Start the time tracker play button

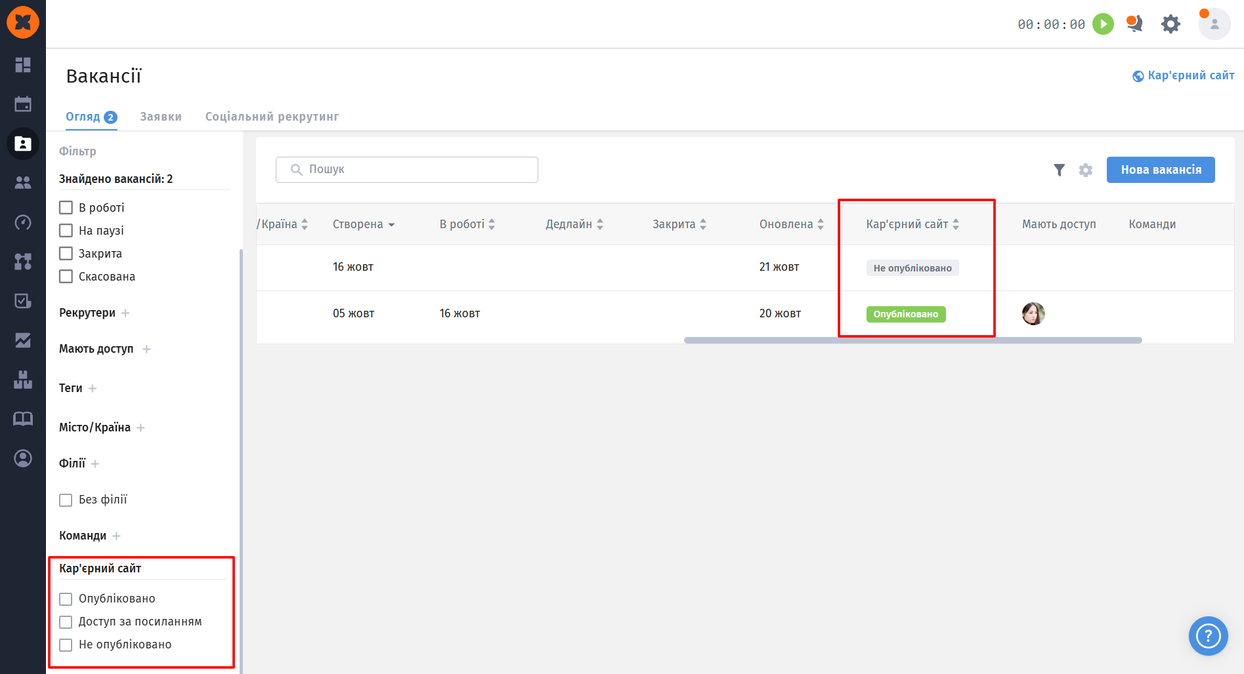tap(1103, 24)
